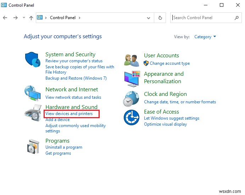The image size is (245, 195).
Task: Click the Control Panel breadcrumb text
Action: click(63, 18)
